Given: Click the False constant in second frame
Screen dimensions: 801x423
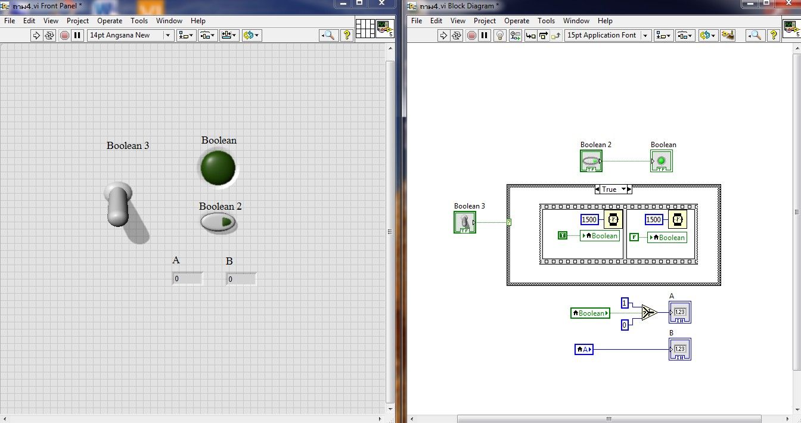Looking at the screenshot, I should (x=634, y=237).
